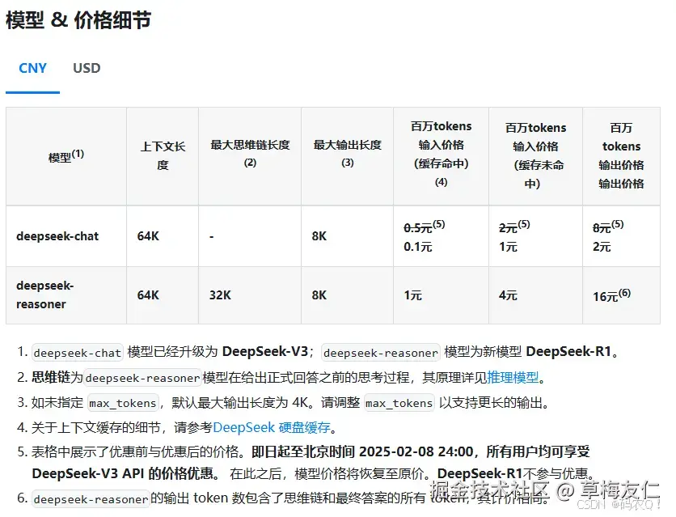
Task: Click DeepSeek-V3 bold text in note 1
Action: click(265, 352)
